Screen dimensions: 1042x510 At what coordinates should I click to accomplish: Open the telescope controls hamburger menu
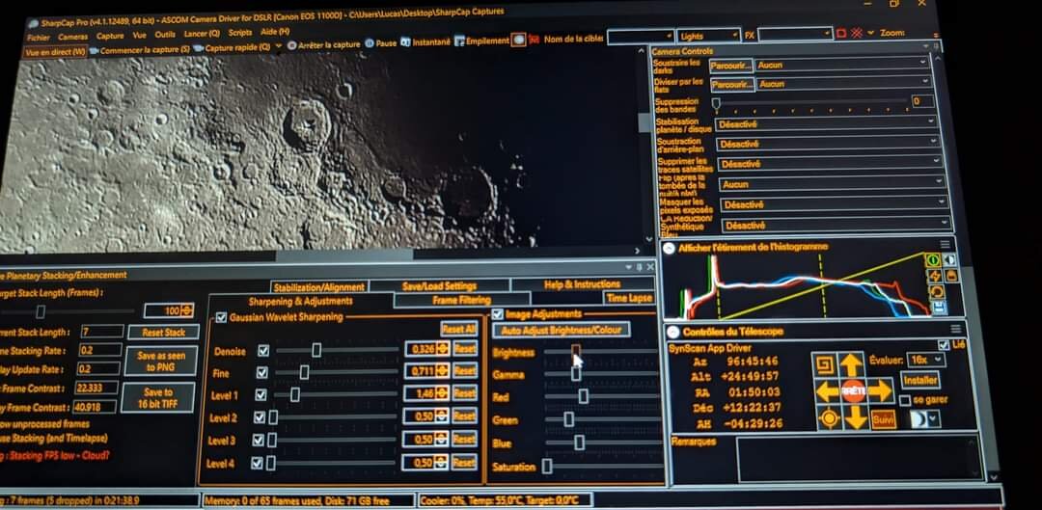point(955,329)
